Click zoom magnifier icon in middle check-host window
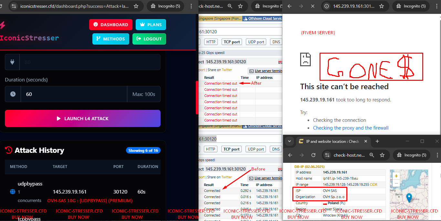This screenshot has width=441, height=221. point(230,6)
